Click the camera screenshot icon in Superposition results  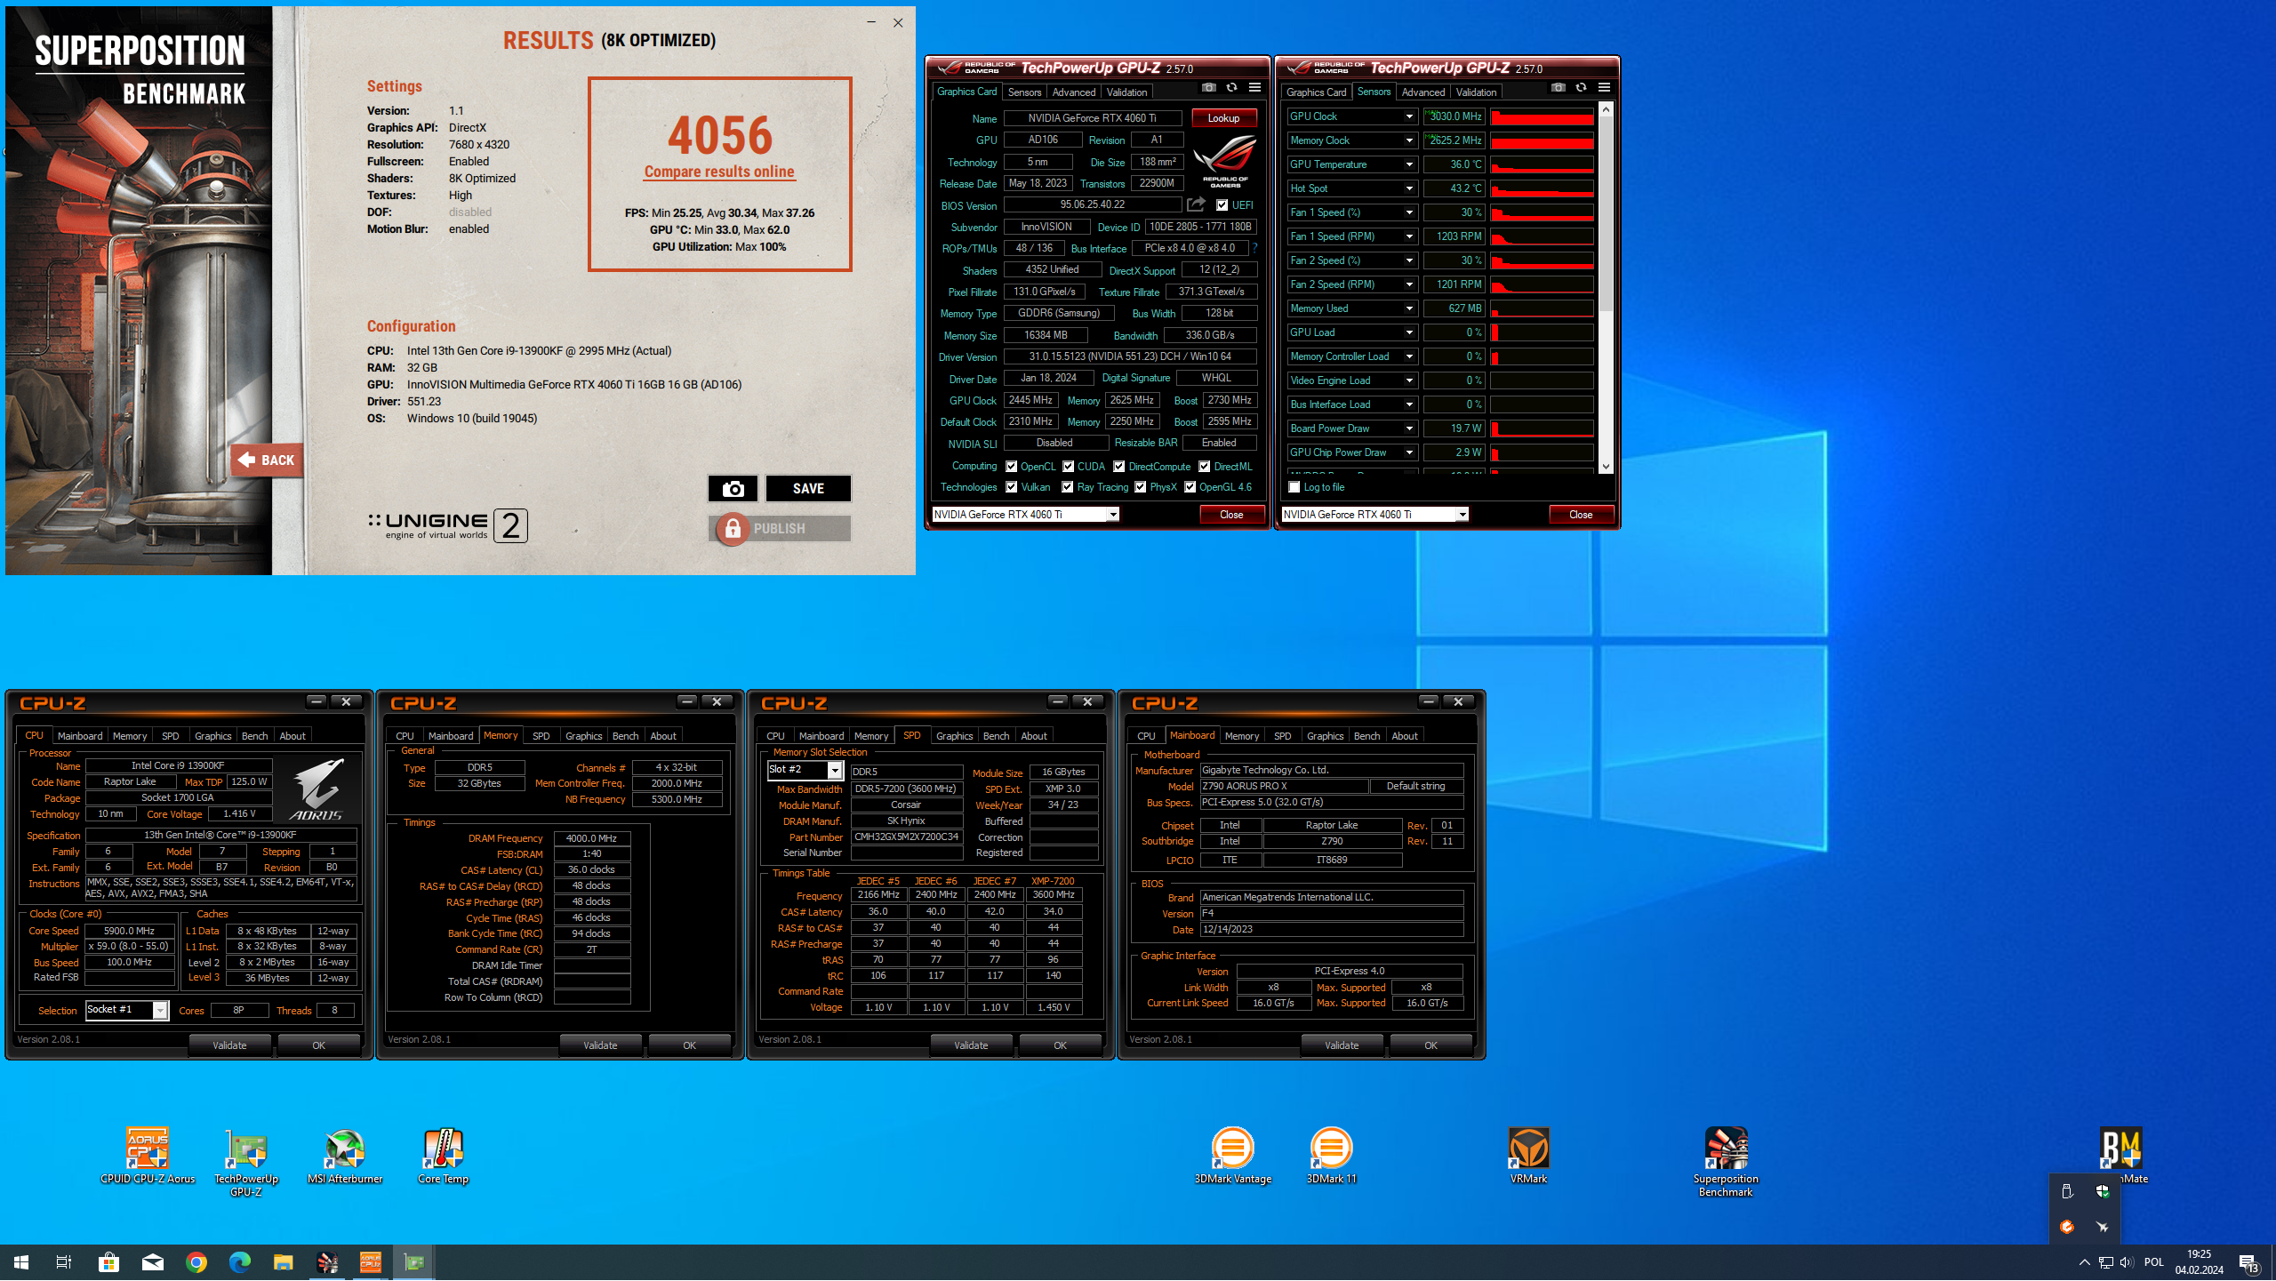tap(733, 488)
